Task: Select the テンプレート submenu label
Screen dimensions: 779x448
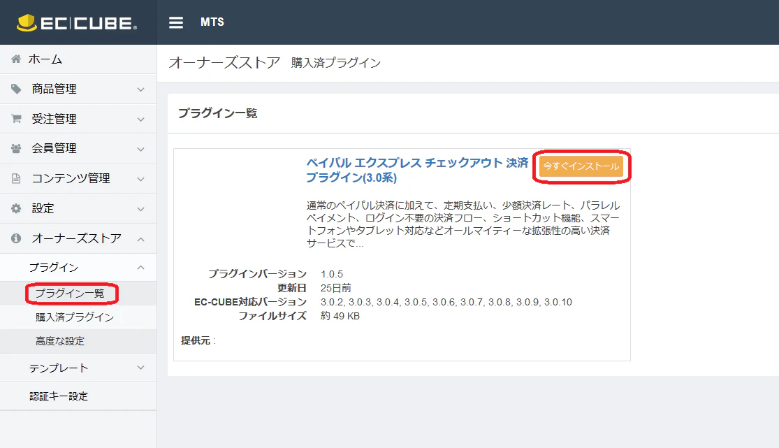Action: coord(59,368)
